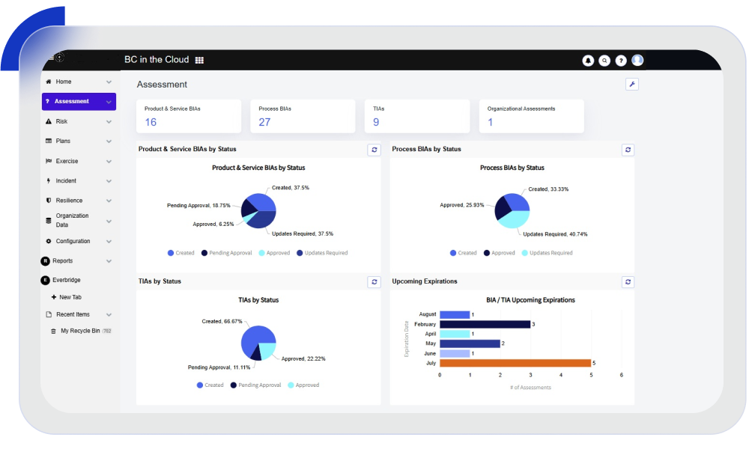Click the wrench settings icon on Assessment page
Viewport: 749px width, 449px height.
click(631, 85)
